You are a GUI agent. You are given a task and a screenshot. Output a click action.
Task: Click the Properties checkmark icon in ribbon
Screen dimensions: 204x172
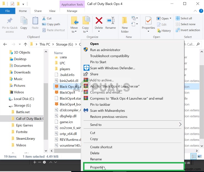click(x=149, y=20)
